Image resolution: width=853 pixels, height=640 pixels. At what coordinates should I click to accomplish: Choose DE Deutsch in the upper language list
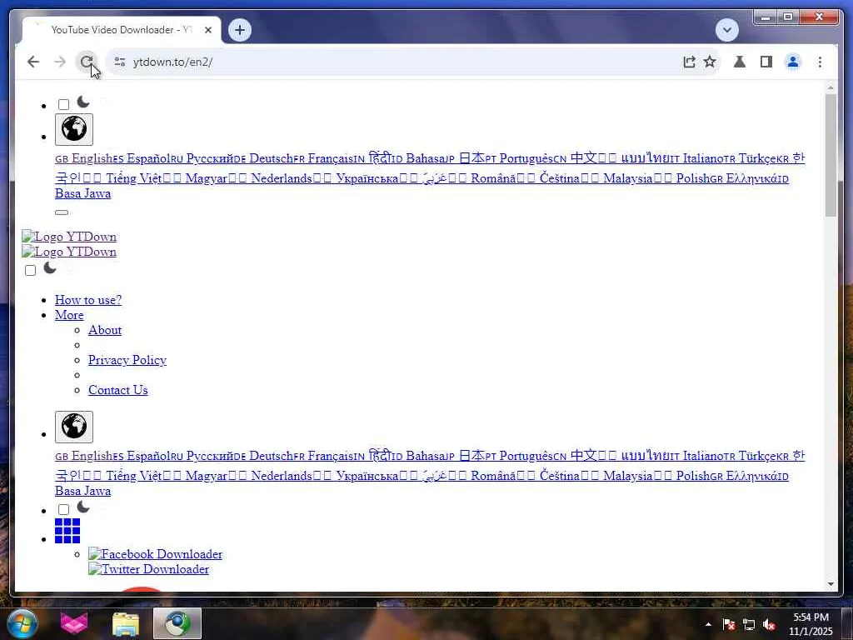pos(264,158)
